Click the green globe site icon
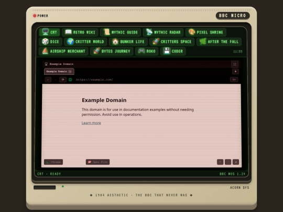Image resolution: width=283 pixels, height=212 pixels. pos(70,80)
